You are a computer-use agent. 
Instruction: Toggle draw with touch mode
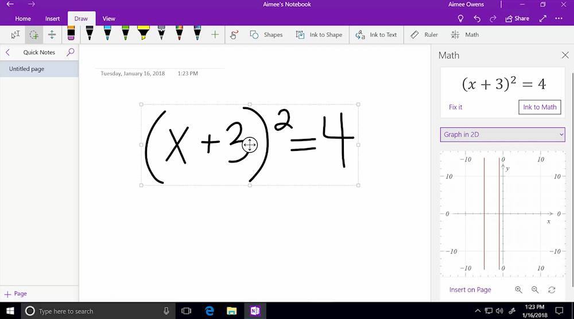(234, 34)
